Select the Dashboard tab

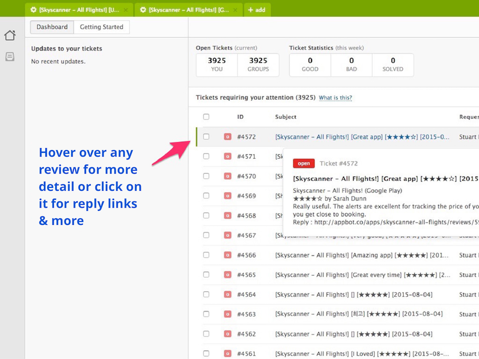[x=52, y=27]
